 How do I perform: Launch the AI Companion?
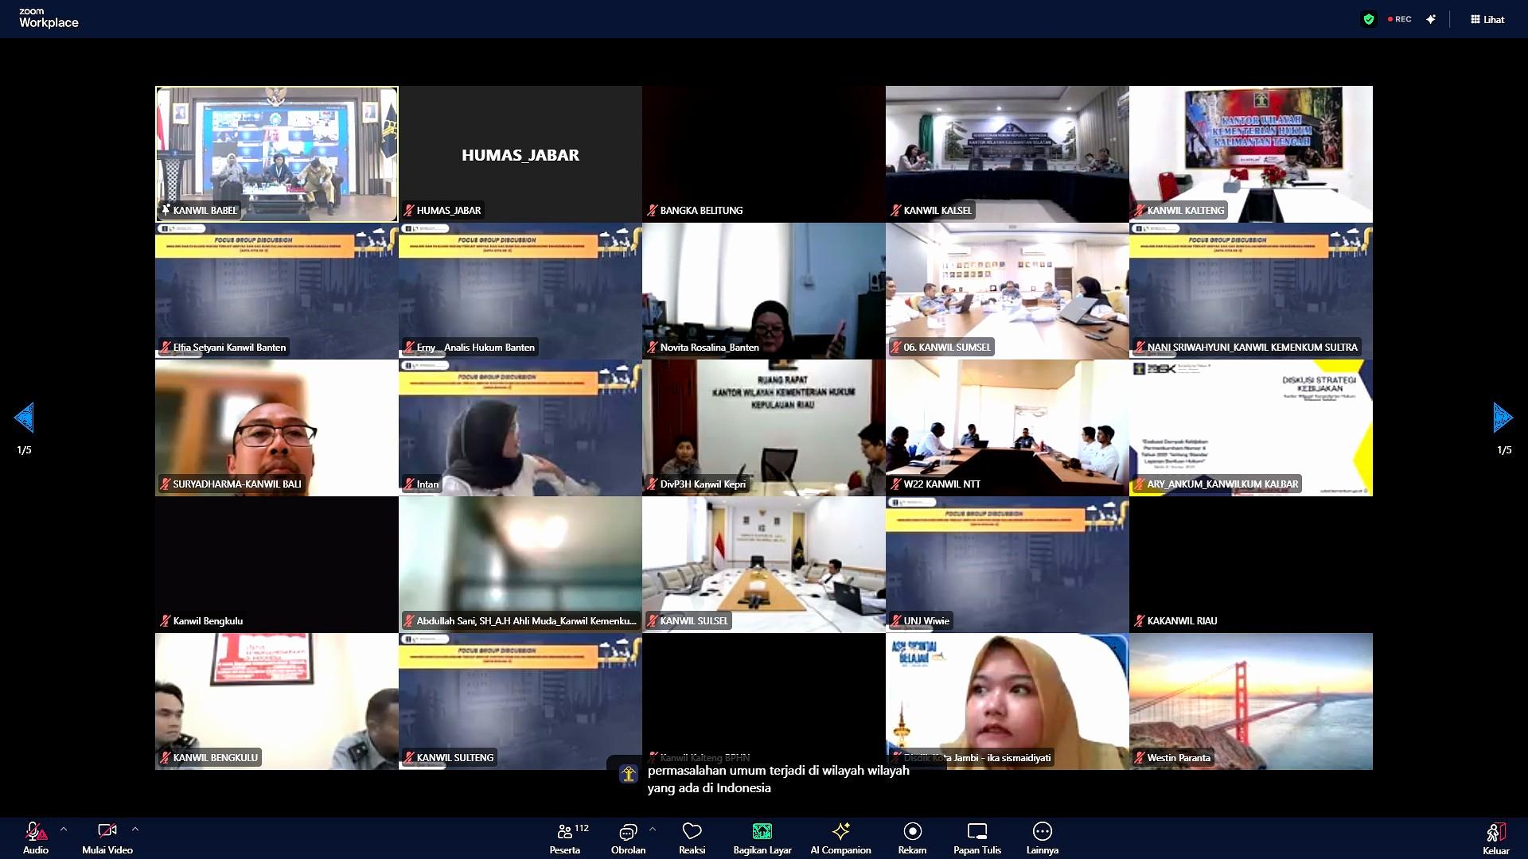(x=840, y=837)
